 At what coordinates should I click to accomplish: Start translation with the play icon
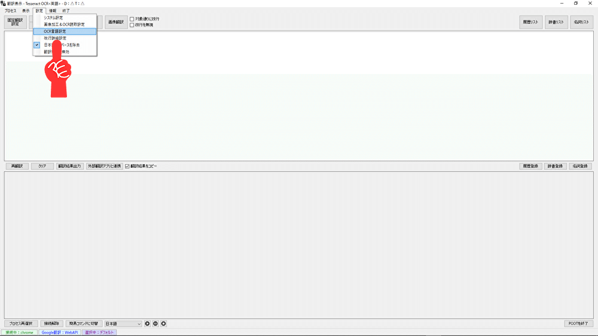coord(147,323)
